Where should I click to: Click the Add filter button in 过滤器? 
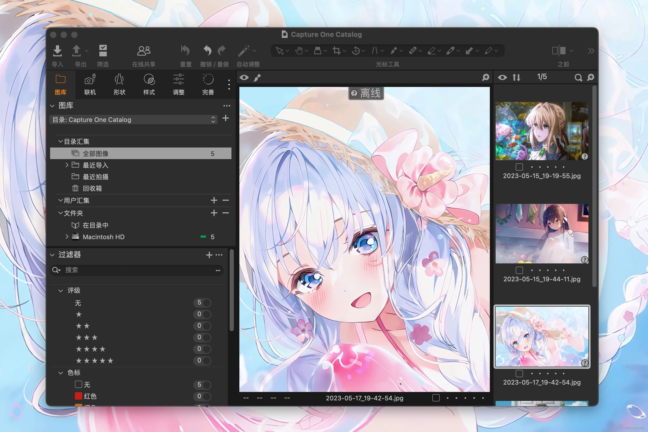pos(209,254)
